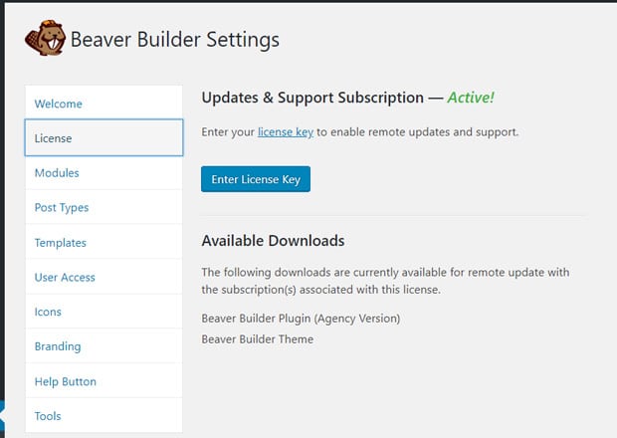The height and width of the screenshot is (438, 617).
Task: Select the Beaver Builder Theme text
Action: pyautogui.click(x=258, y=339)
